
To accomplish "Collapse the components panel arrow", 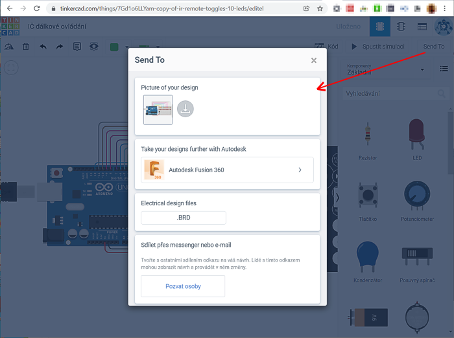I will (x=337, y=197).
